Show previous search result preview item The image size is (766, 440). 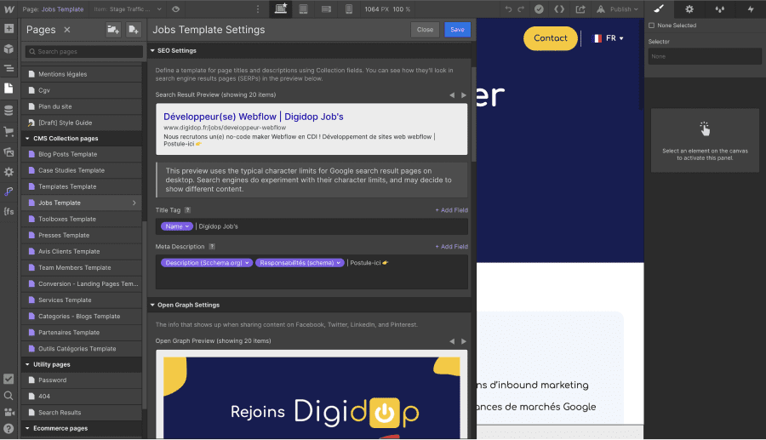click(x=452, y=95)
